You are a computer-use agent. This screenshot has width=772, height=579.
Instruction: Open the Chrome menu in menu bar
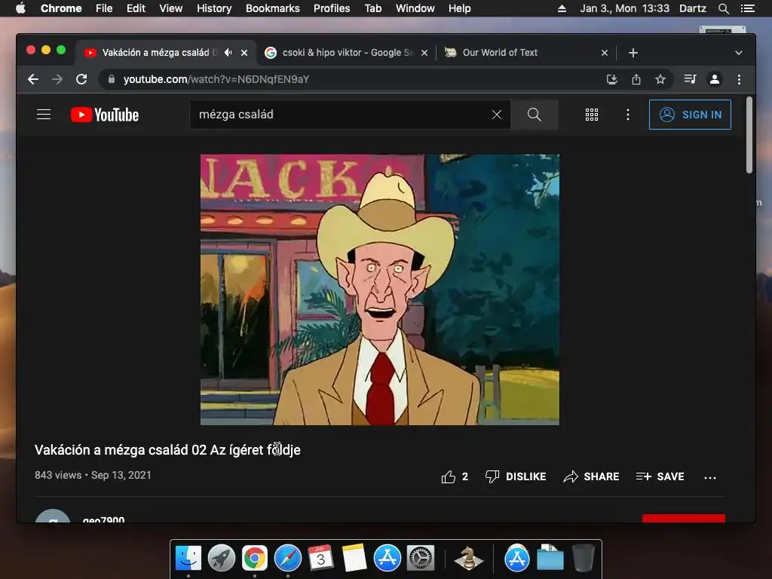[61, 8]
